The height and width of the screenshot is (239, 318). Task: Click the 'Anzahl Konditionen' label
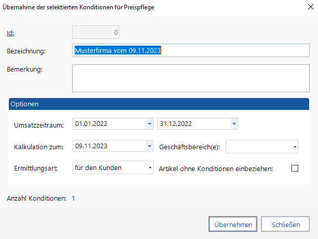pyautogui.click(x=36, y=198)
